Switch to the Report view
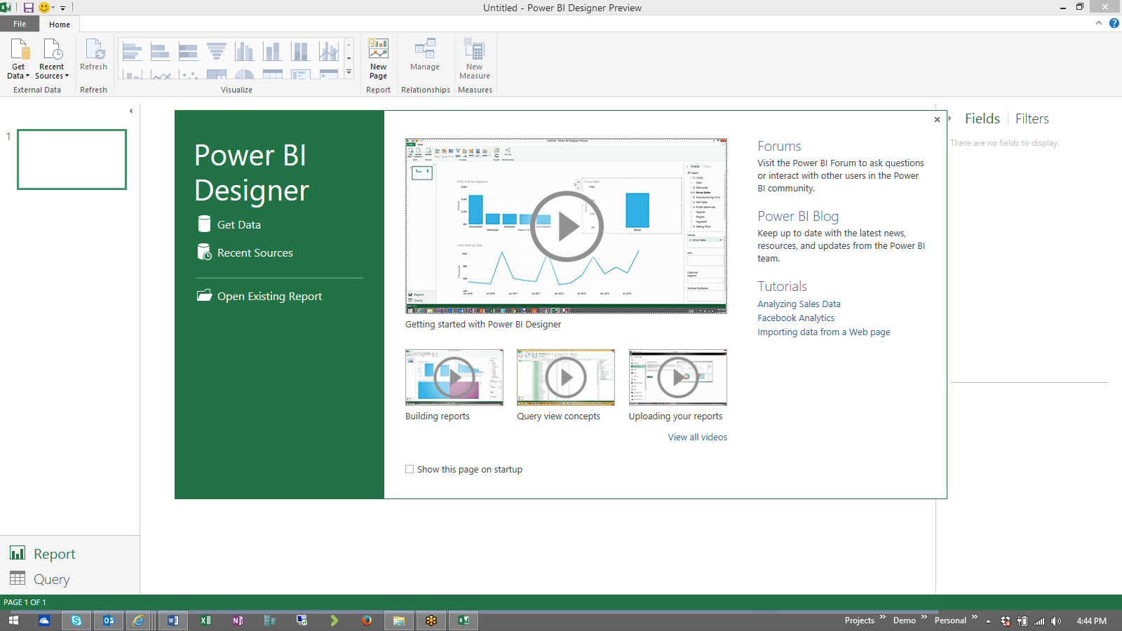The image size is (1122, 631). pos(43,554)
